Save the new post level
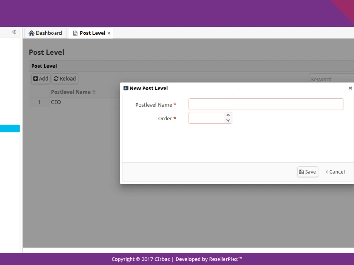 (308, 172)
